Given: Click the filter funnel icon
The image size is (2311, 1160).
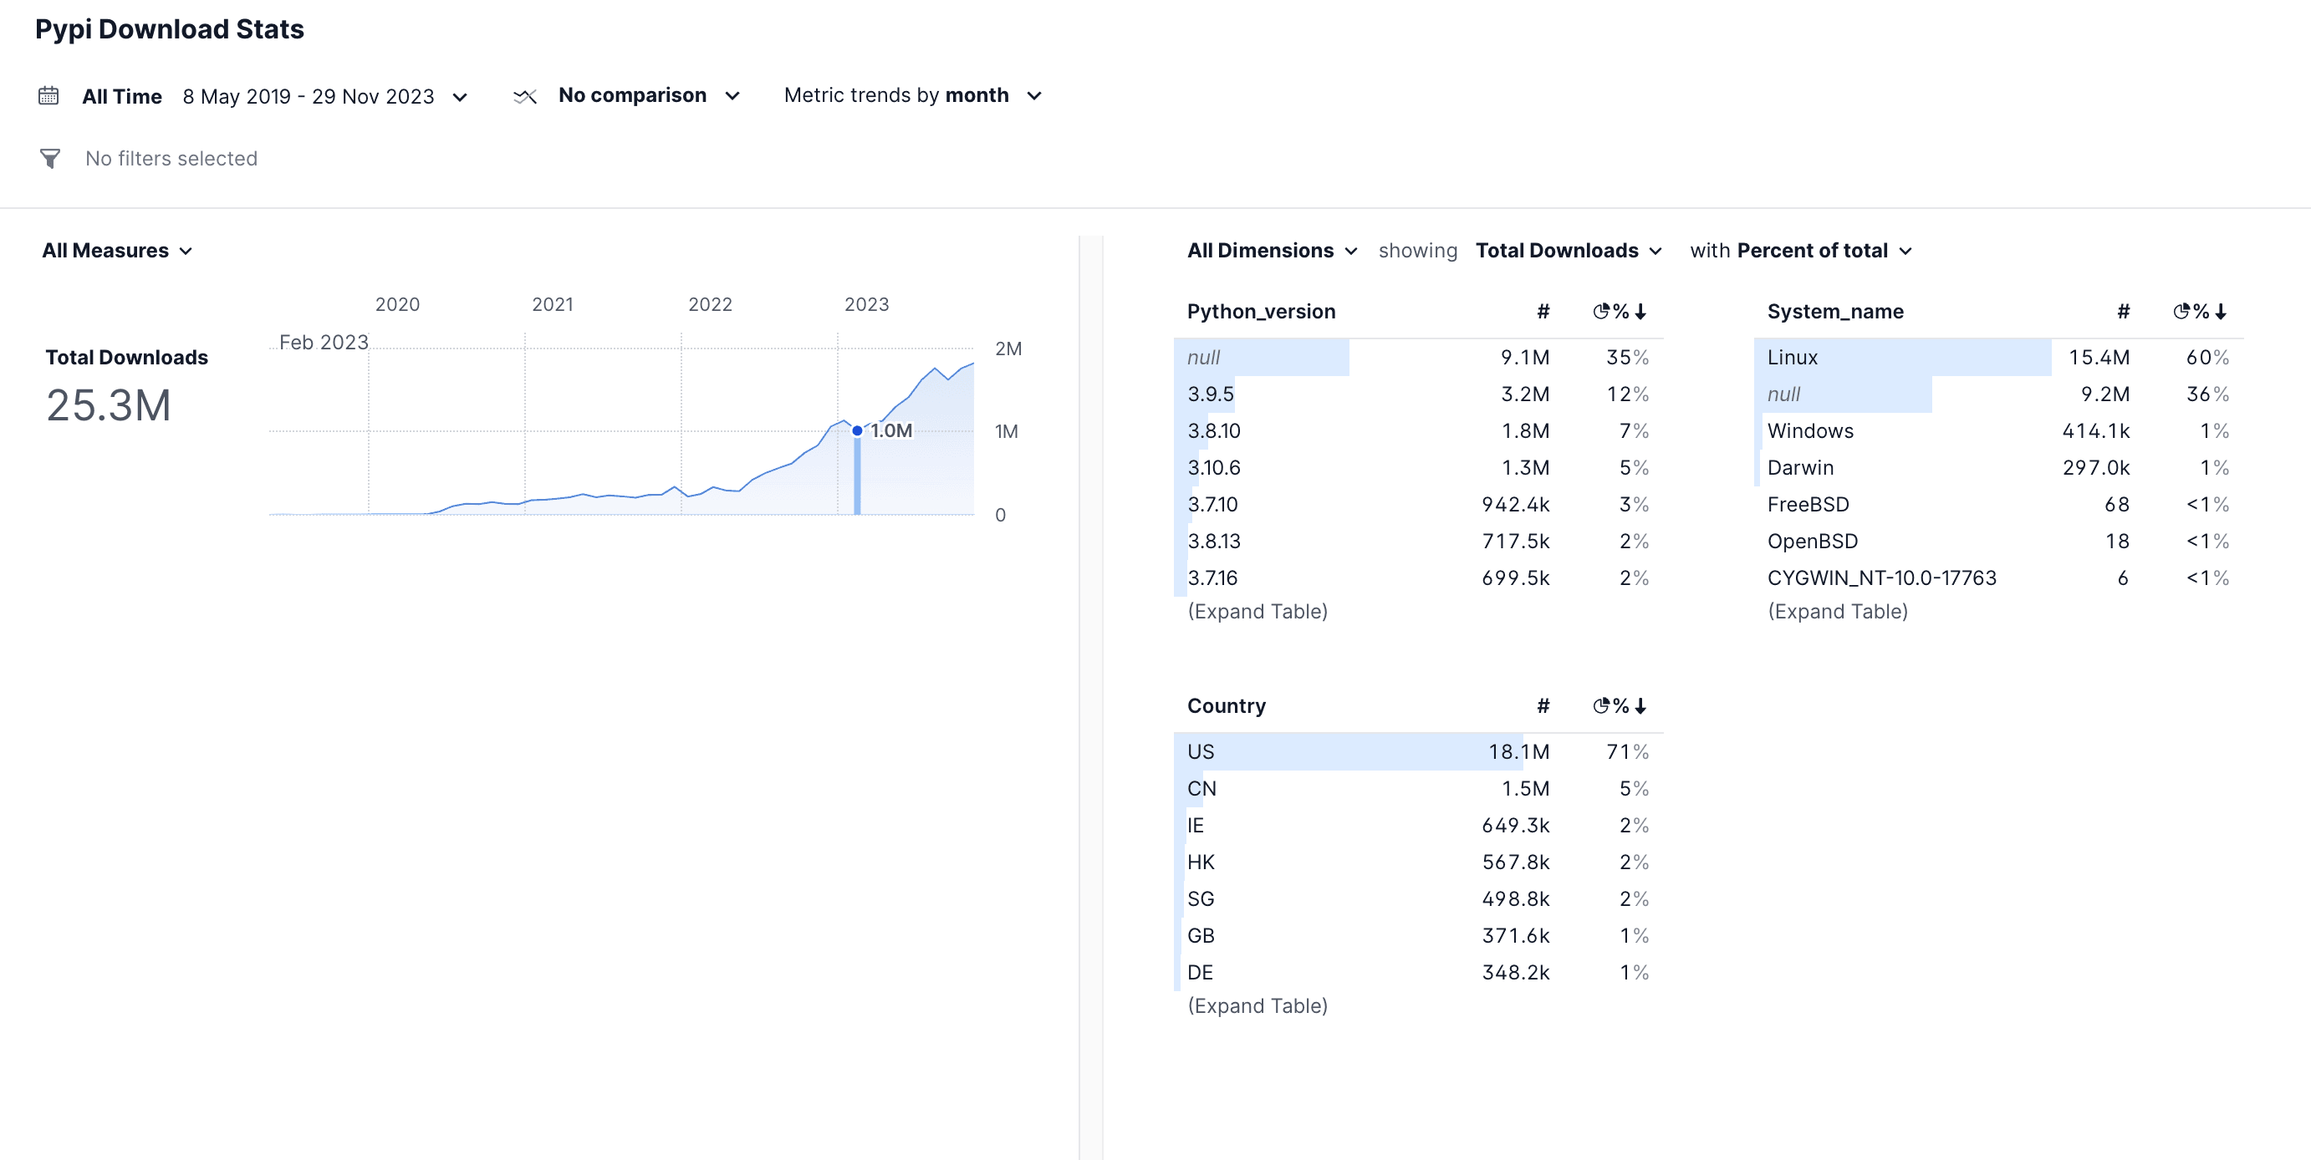Looking at the screenshot, I should (x=49, y=158).
